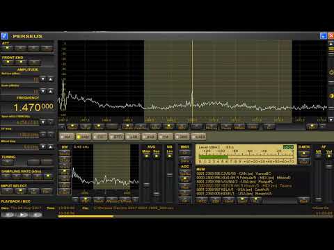334x250 pixels.
Task: Select USER demodulation mode
Action: tap(199, 137)
